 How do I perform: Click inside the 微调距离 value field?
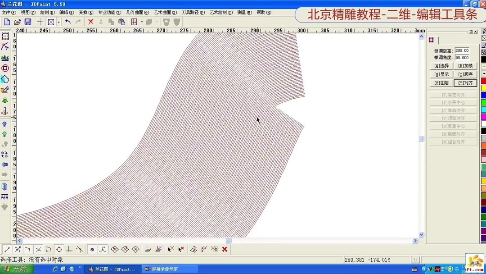pos(462,51)
